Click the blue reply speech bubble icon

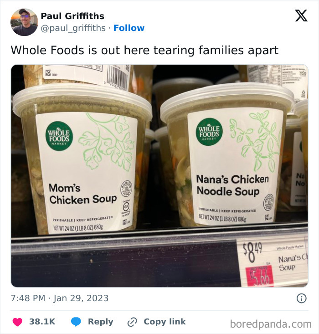76,322
